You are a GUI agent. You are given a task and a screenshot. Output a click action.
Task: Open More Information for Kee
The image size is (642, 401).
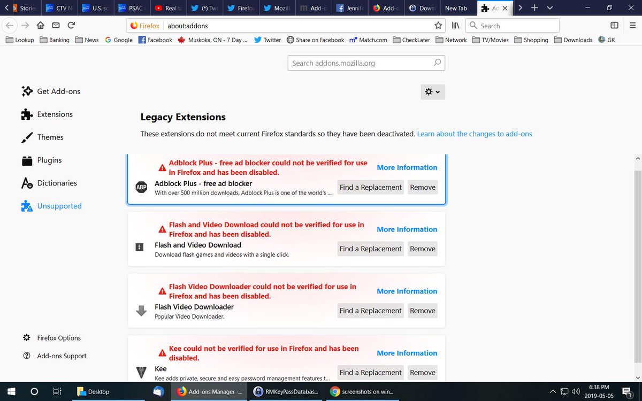tap(407, 353)
